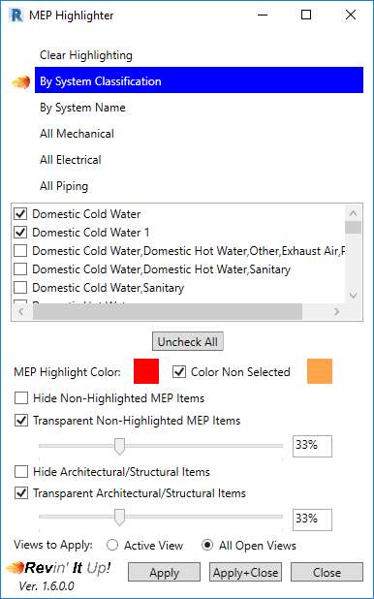Click the Apply+Close button
This screenshot has height=599, width=374.
(x=245, y=572)
